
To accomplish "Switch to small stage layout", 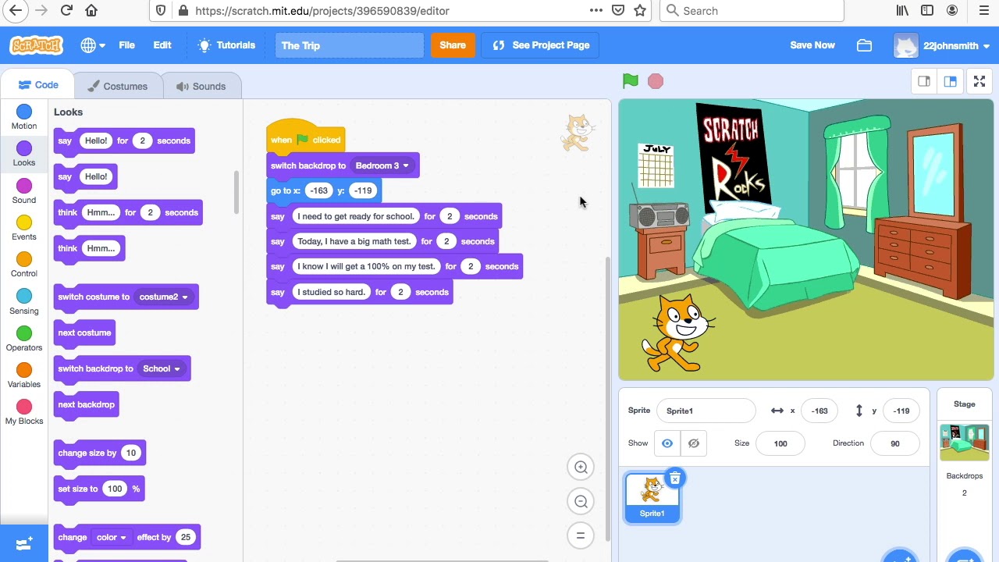I will point(924,81).
